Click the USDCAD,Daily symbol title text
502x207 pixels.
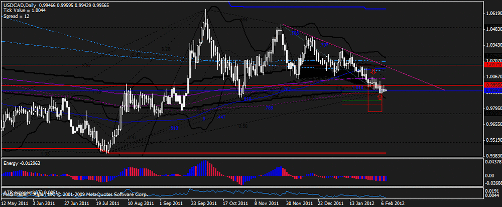click(x=20, y=6)
